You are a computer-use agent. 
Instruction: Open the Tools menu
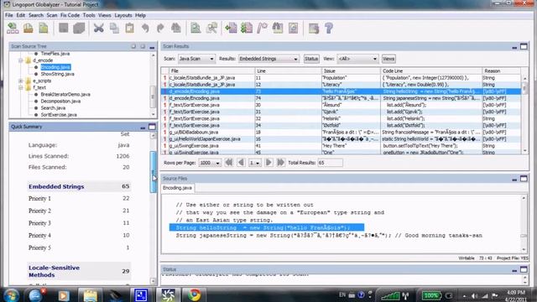click(x=89, y=15)
